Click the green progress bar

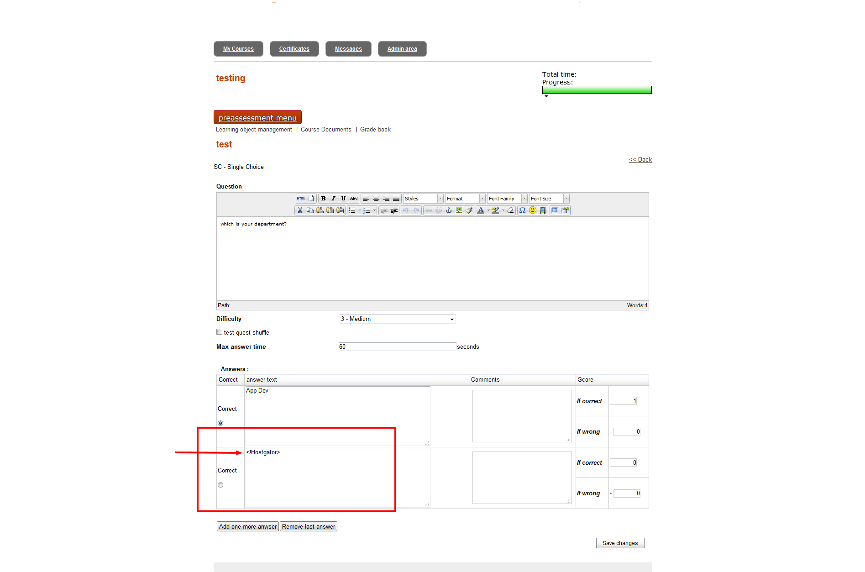pos(597,90)
